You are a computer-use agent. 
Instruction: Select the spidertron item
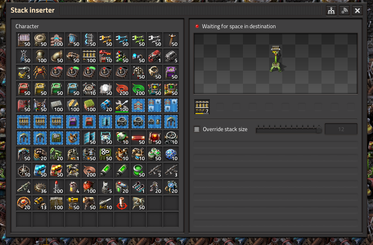(40, 73)
